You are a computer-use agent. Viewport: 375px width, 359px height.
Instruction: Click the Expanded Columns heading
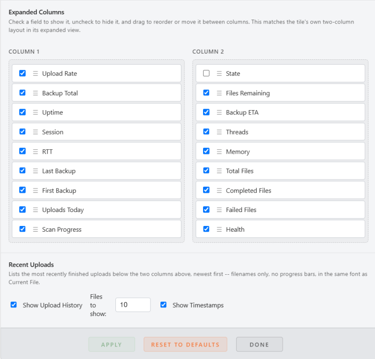coord(36,12)
